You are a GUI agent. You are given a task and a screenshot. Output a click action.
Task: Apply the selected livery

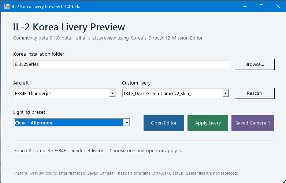208,123
